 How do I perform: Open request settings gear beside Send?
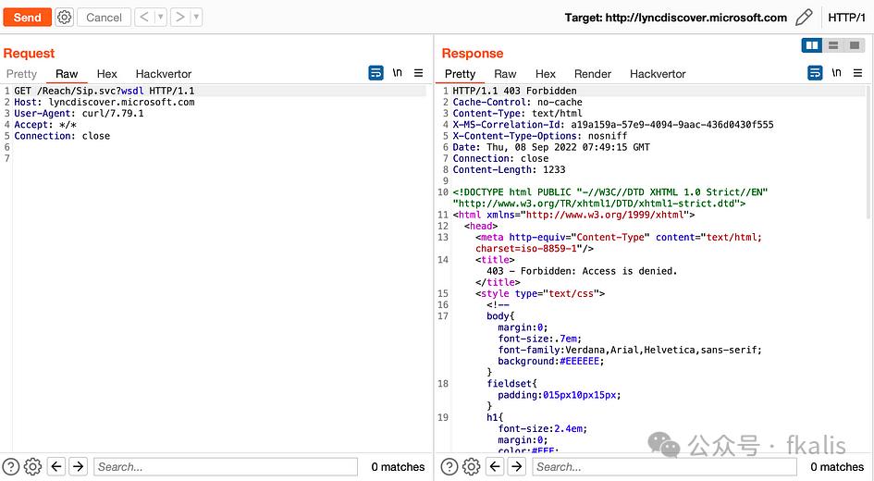[65, 18]
